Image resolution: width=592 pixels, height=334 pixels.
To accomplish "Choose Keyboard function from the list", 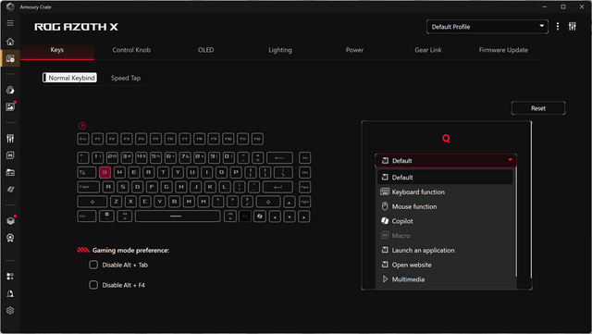I will pyautogui.click(x=446, y=192).
